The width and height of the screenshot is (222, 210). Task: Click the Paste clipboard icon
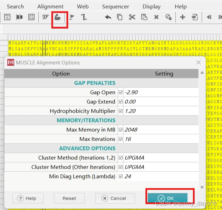click(144, 17)
